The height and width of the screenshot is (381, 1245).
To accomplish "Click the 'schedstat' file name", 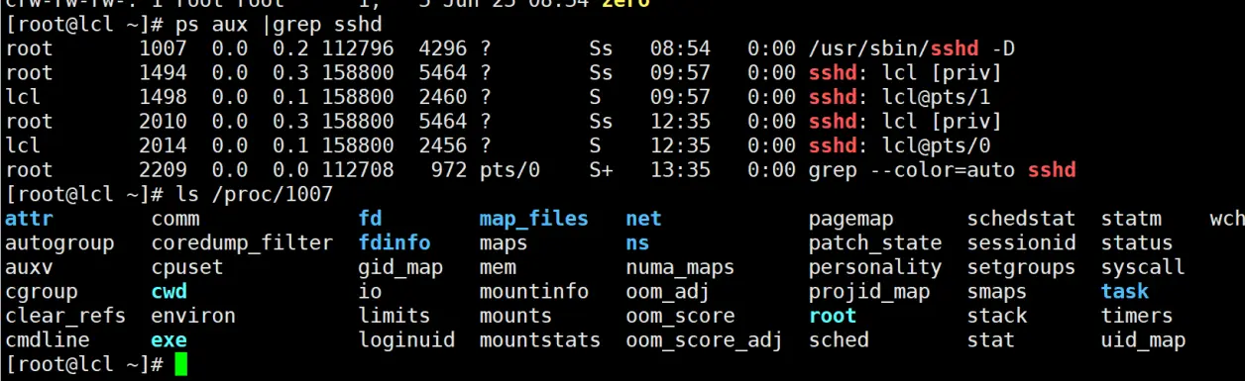I will [x=1022, y=219].
